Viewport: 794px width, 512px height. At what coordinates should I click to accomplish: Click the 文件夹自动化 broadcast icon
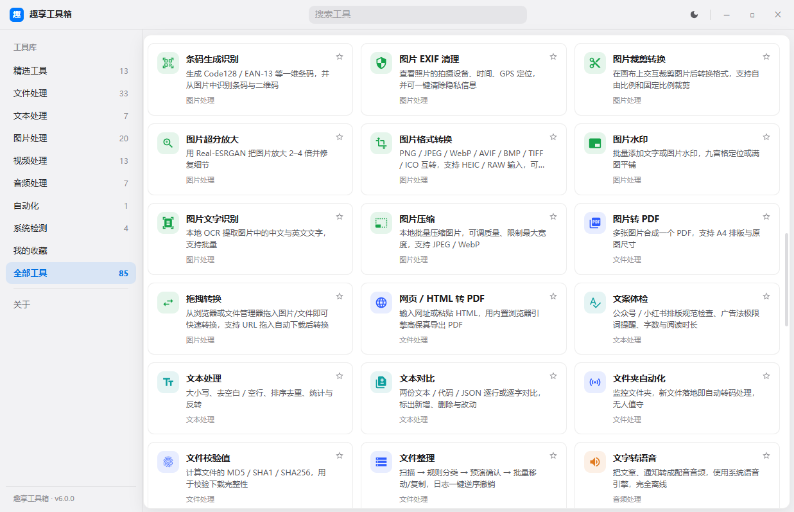point(595,382)
